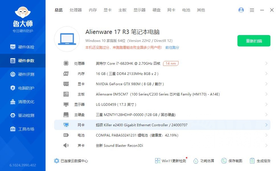Expand the 网卡 row chevron
The height and width of the screenshot is (171, 279).
coord(266,125)
